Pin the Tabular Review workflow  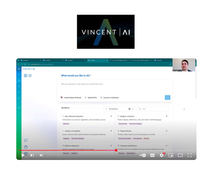tap(166, 131)
